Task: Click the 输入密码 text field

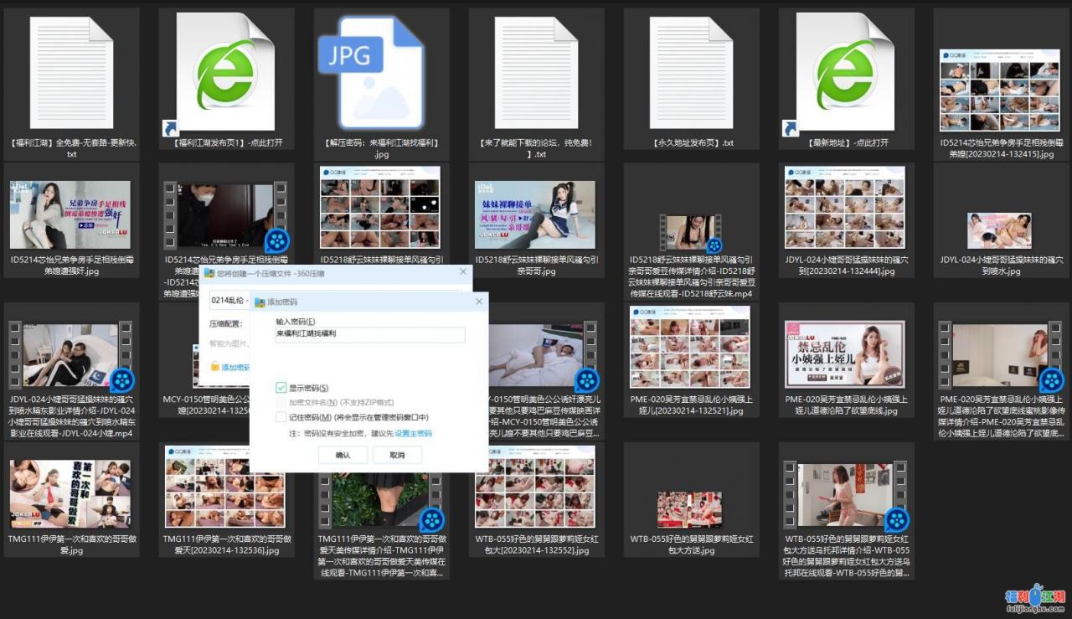Action: click(369, 334)
